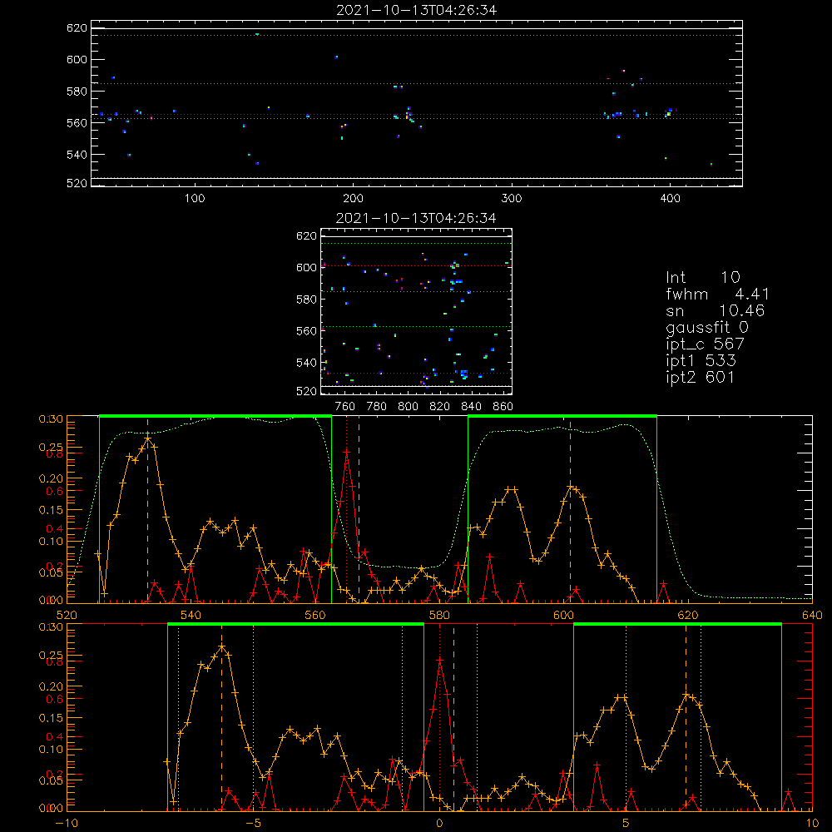Click x-axis label 640 on third plot
Screen dimensions: 832x832
tap(812, 615)
